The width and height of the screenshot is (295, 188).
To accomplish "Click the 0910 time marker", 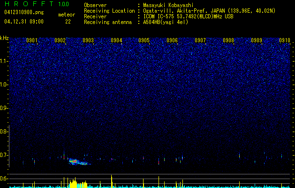I will [x=285, y=40].
